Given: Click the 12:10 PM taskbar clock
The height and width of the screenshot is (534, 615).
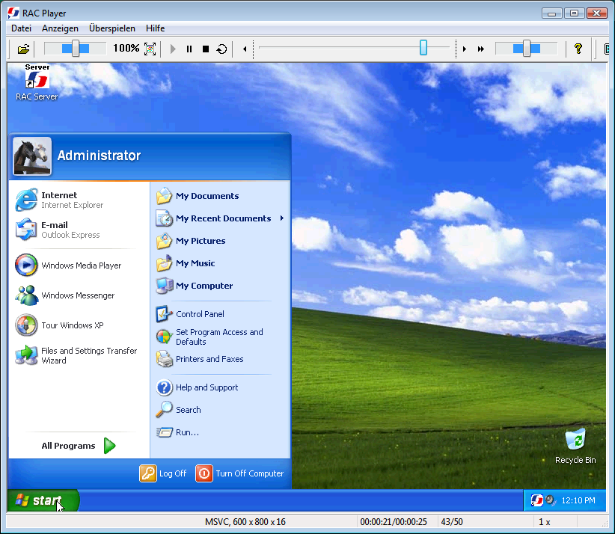Looking at the screenshot, I should click(x=578, y=500).
